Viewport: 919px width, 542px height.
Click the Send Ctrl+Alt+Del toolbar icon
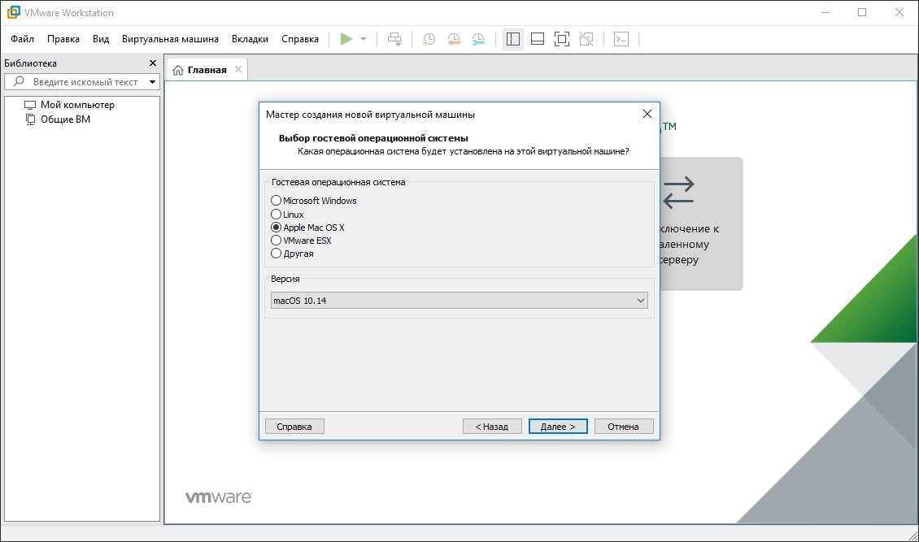coord(394,39)
